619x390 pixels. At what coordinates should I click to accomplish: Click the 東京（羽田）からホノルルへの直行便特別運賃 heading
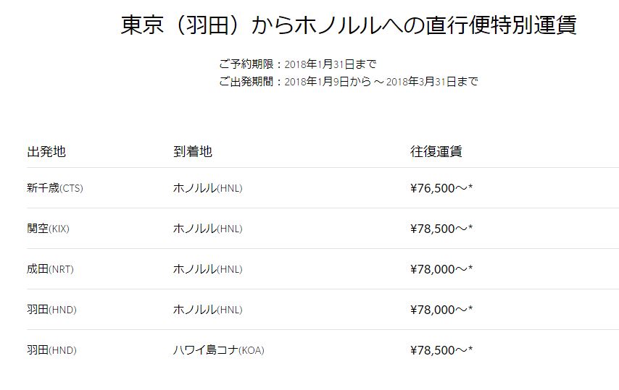pyautogui.click(x=349, y=26)
